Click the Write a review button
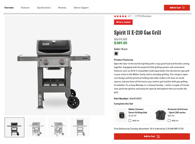The image size is (195, 144). click(123, 22)
